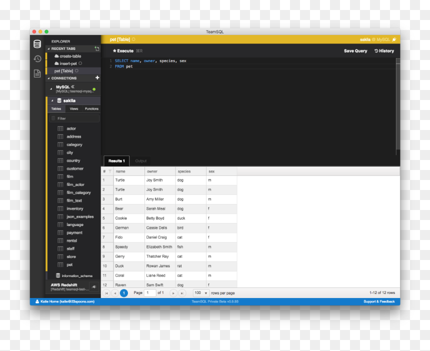
Task: Open the rows per page dropdown
Action: (x=201, y=293)
